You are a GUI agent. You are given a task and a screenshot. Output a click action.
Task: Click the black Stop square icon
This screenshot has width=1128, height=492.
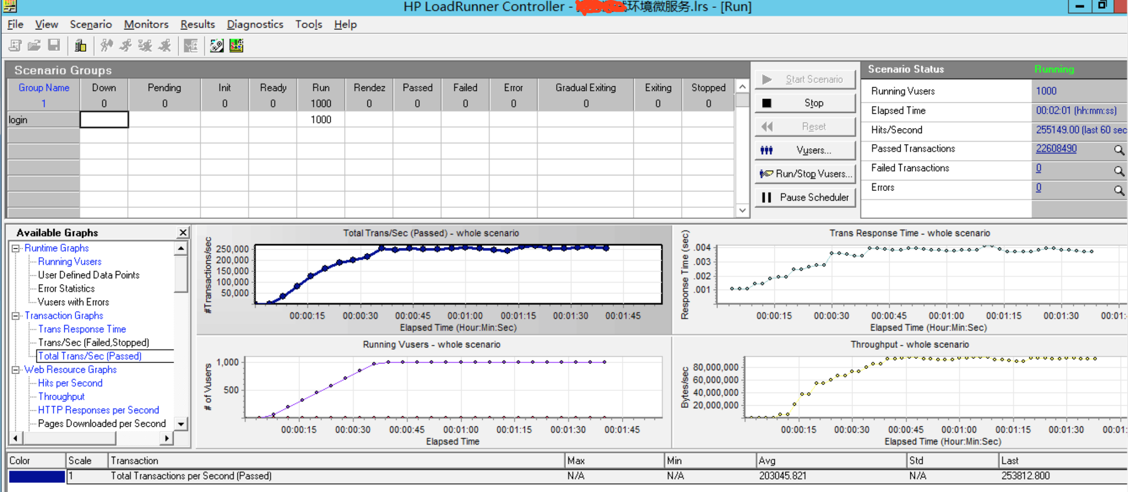pyautogui.click(x=767, y=103)
